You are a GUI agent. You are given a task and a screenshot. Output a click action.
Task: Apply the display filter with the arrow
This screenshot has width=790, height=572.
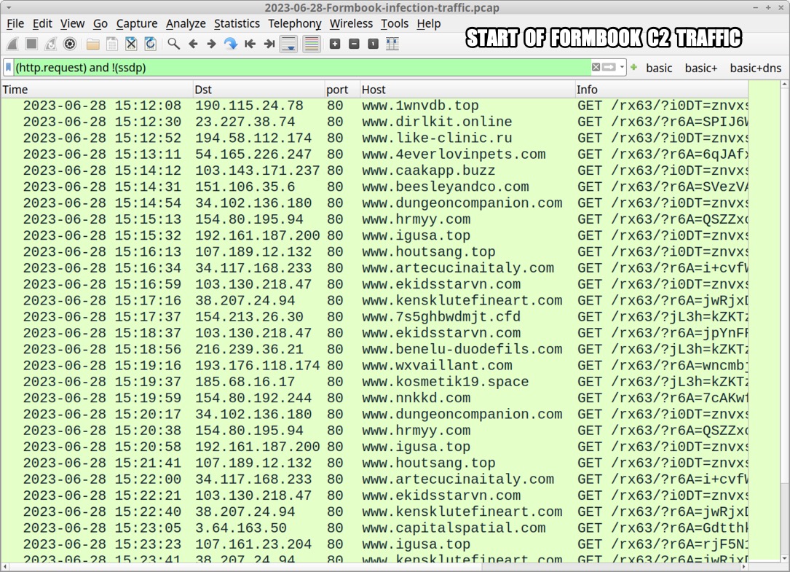point(609,67)
